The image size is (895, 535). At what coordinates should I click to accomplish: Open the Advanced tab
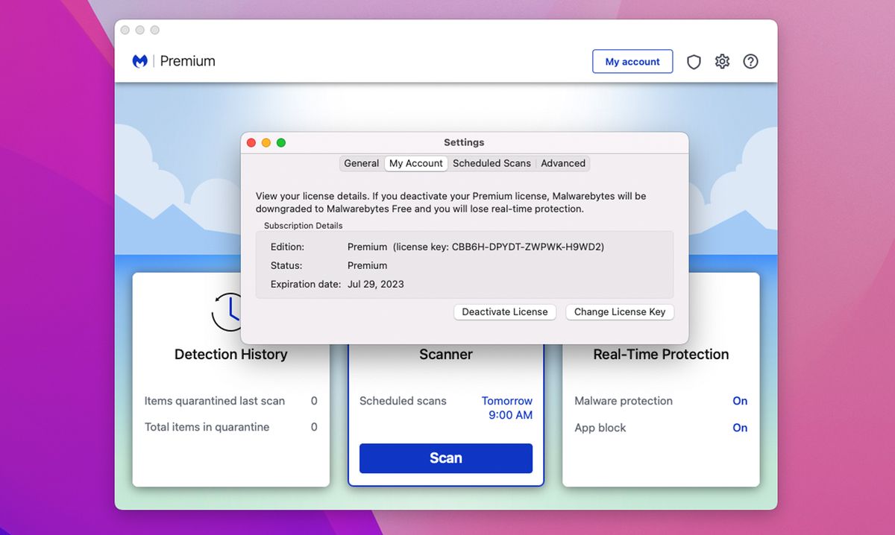click(562, 163)
